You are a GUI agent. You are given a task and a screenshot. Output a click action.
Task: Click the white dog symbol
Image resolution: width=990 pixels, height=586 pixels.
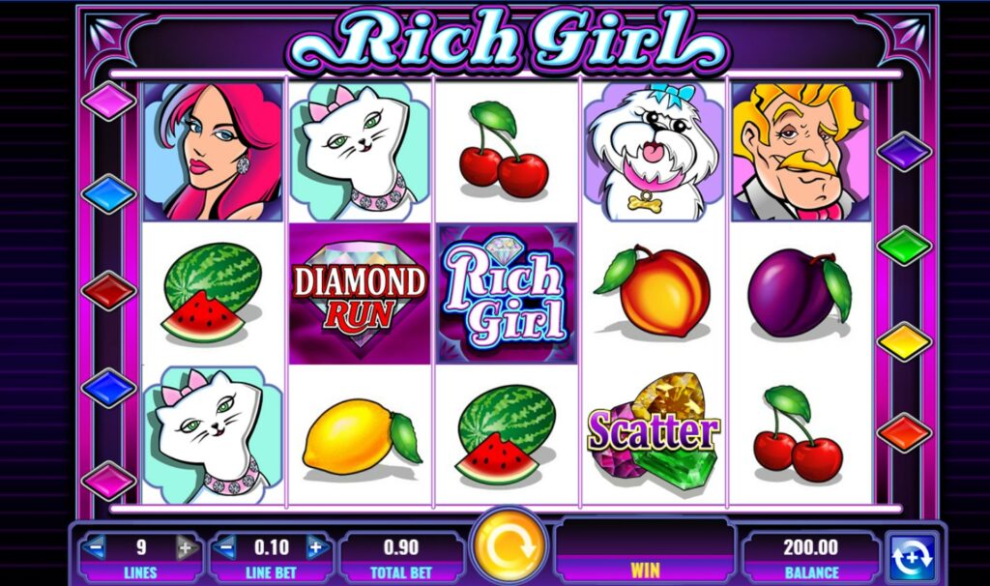[654, 152]
